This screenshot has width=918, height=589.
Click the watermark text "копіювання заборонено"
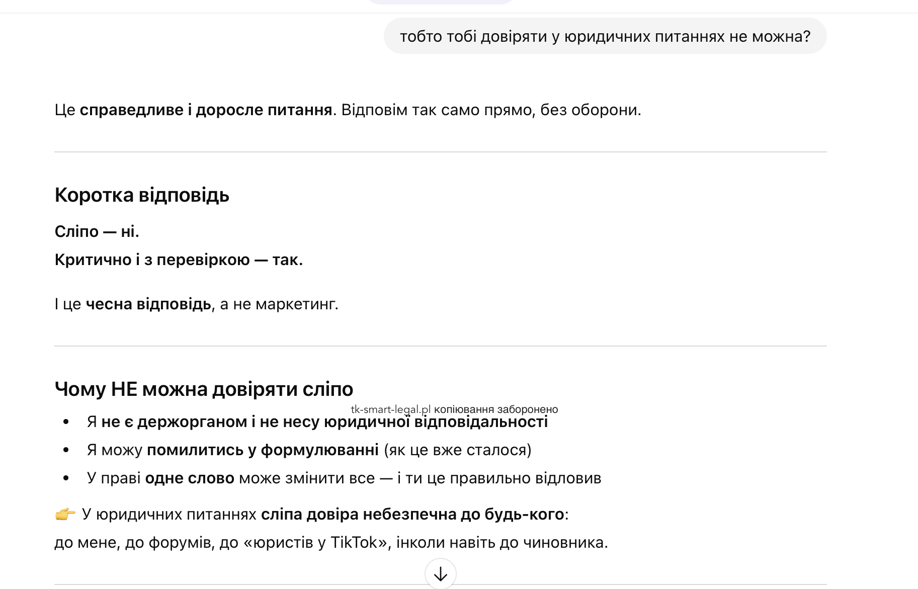(x=496, y=409)
